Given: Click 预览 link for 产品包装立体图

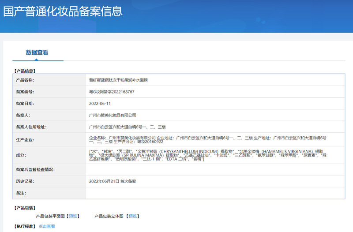Looking at the screenshot, I should tap(133, 216).
